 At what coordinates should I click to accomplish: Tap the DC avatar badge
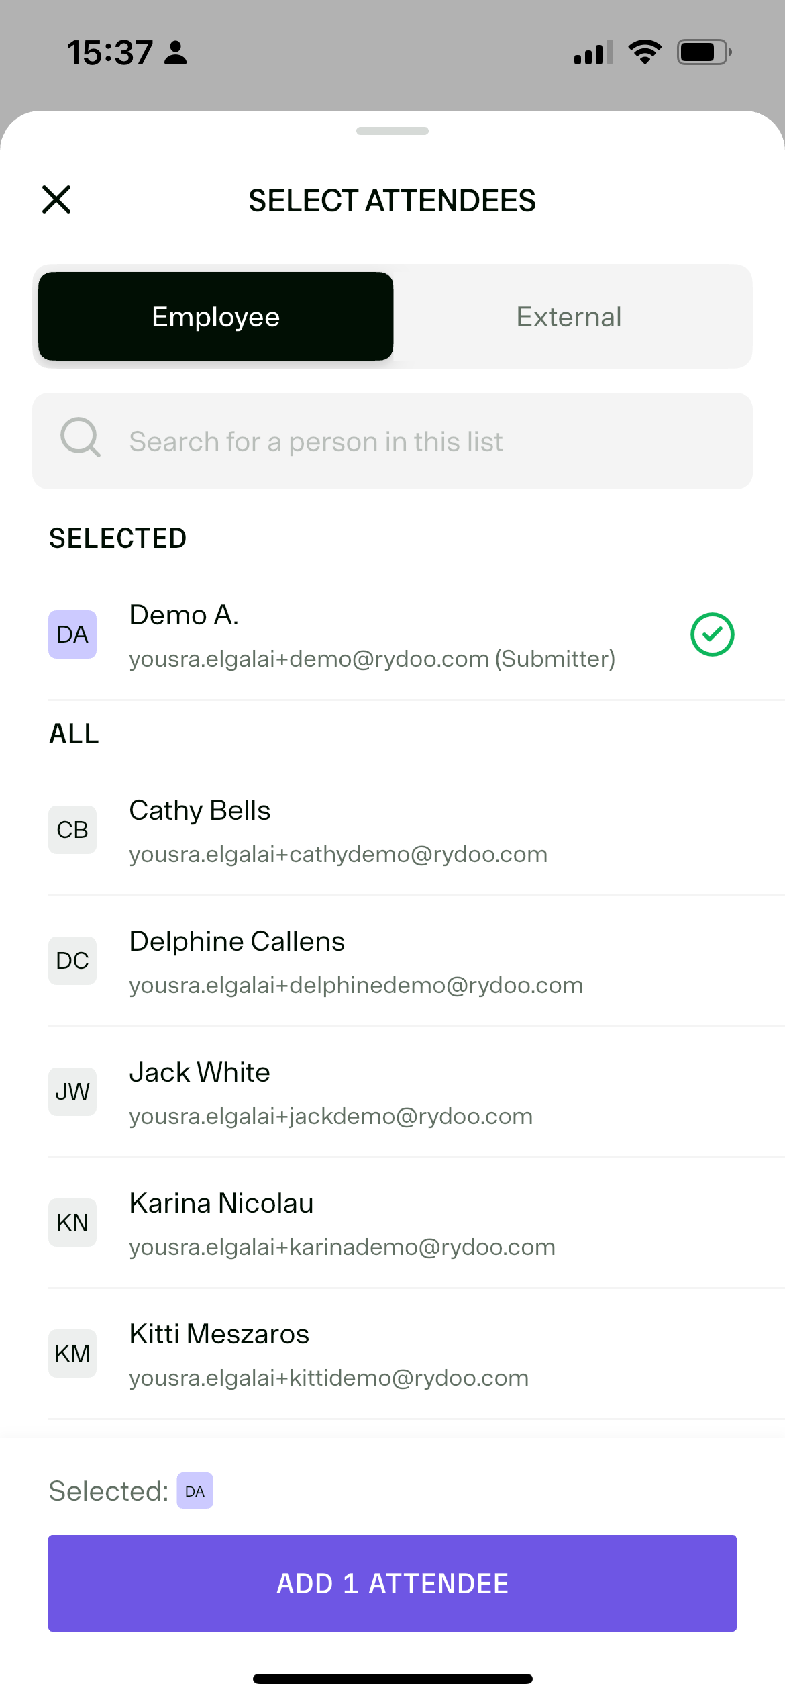pos(72,961)
